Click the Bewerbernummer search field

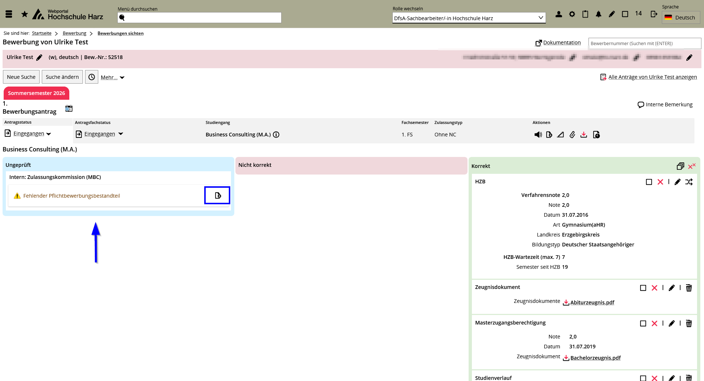pyautogui.click(x=644, y=43)
